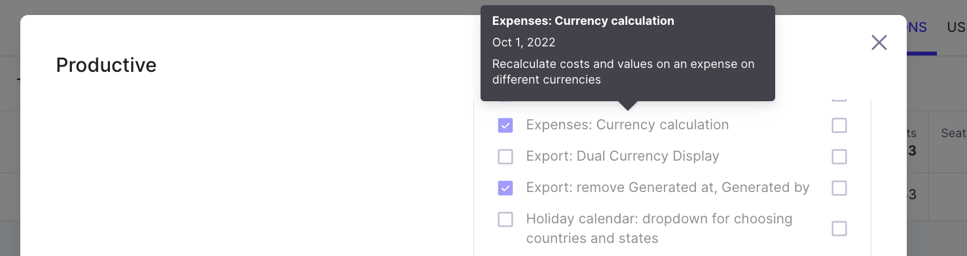Enable Export: Dual Currency Display left checkbox
This screenshot has width=967, height=256.
pos(505,157)
